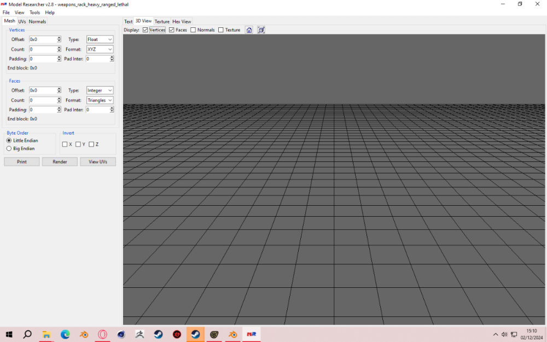Click the 3D box view icon

[261, 30]
